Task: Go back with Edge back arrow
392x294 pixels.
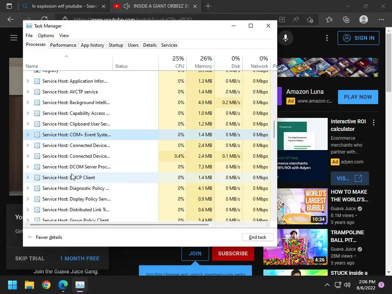Action: 10,19
